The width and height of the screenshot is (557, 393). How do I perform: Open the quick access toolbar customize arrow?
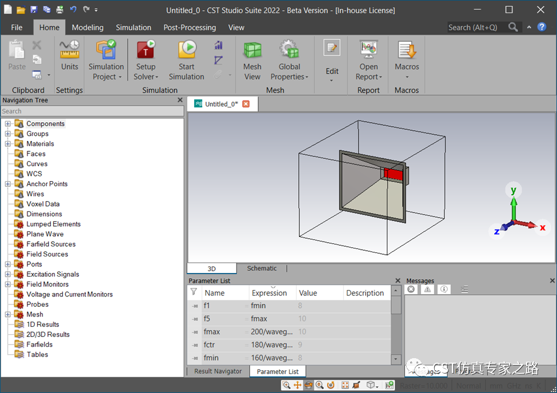pyautogui.click(x=97, y=10)
